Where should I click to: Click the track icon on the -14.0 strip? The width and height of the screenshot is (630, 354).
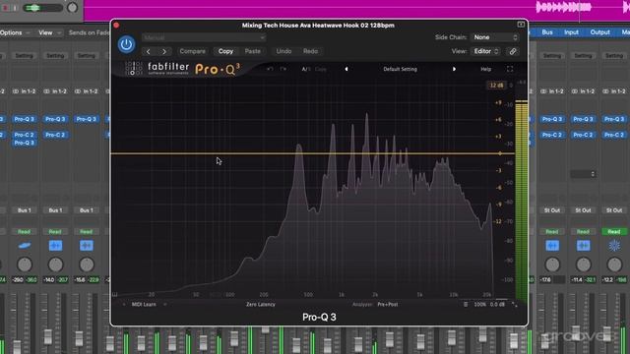tap(55, 245)
